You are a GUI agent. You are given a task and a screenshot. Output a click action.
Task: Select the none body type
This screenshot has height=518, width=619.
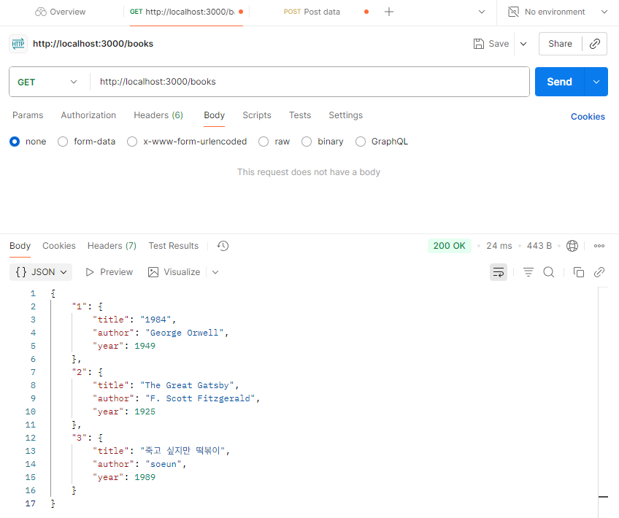pyautogui.click(x=15, y=142)
